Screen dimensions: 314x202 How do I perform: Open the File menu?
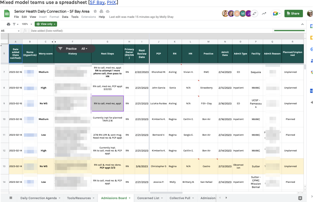coord(17,17)
